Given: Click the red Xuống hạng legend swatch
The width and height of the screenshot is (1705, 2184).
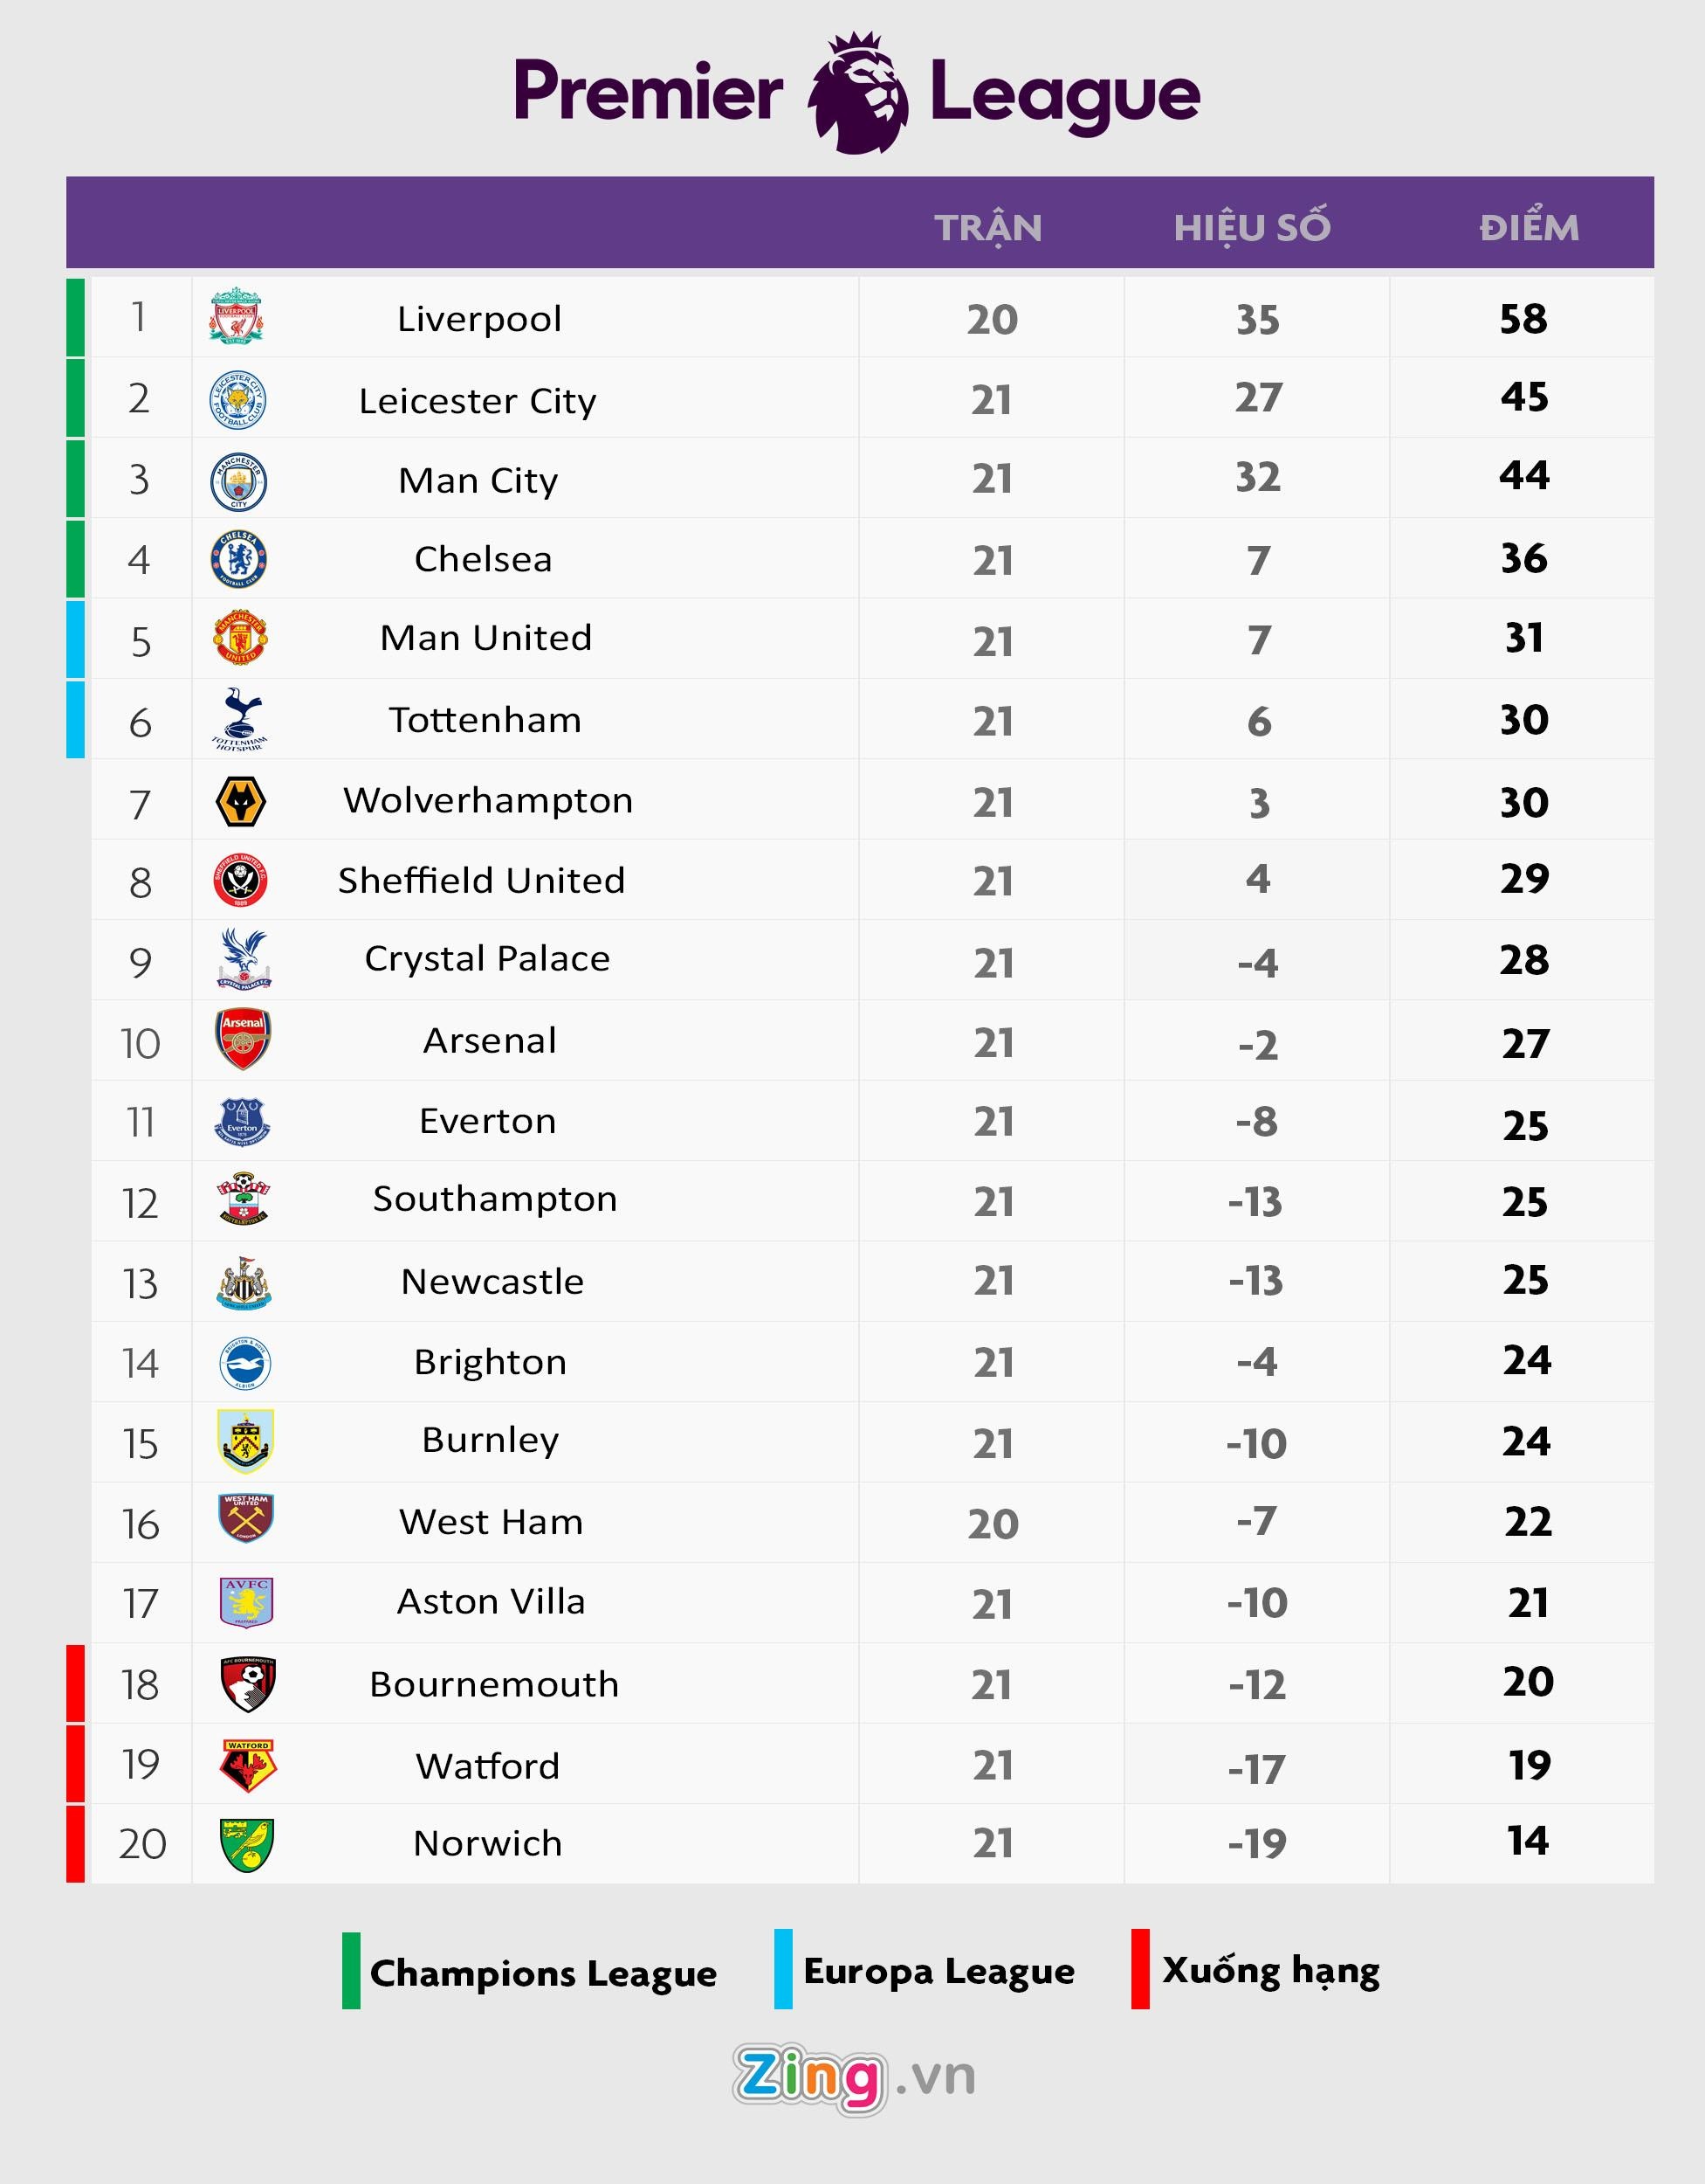Looking at the screenshot, I should pos(1140,1969).
